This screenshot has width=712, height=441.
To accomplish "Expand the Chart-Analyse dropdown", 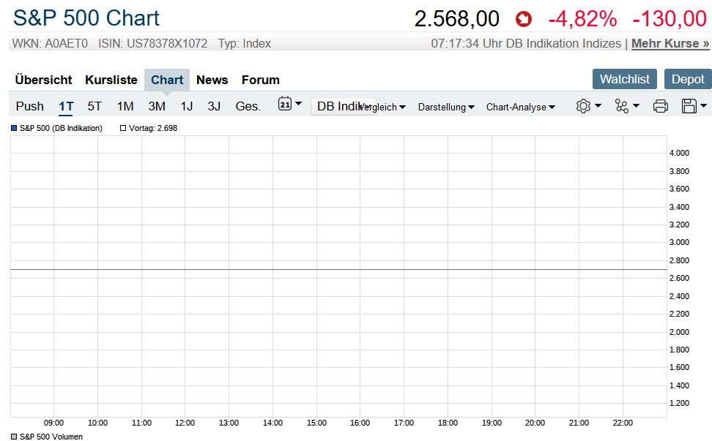I will pos(520,107).
